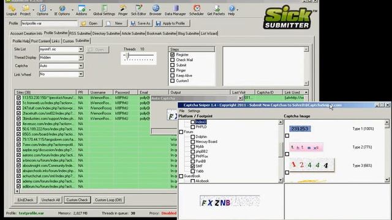Click the Profile name input field

(49, 23)
